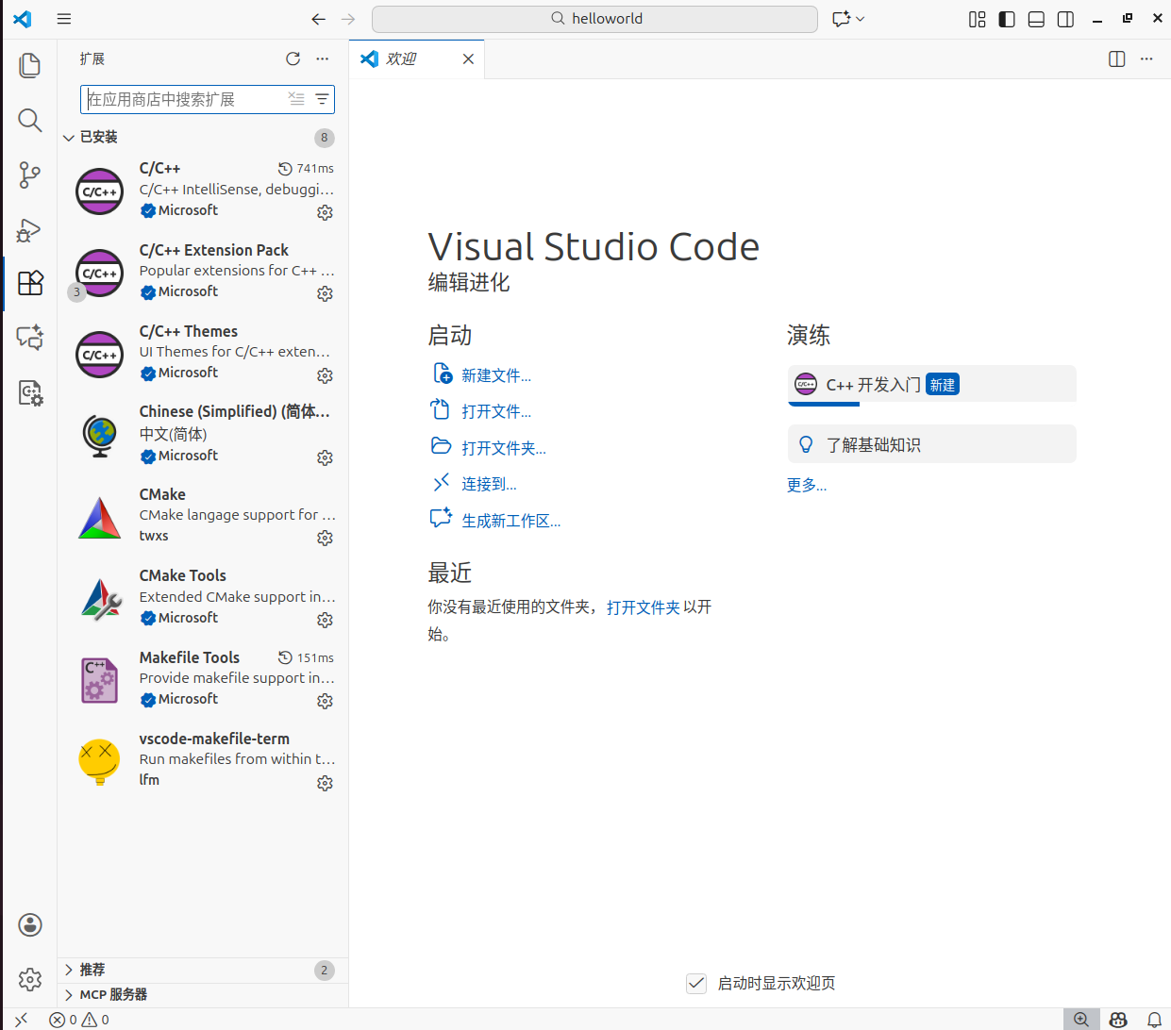The width and height of the screenshot is (1171, 1030).
Task: Click the Extensions activity bar icon
Action: coord(30,283)
